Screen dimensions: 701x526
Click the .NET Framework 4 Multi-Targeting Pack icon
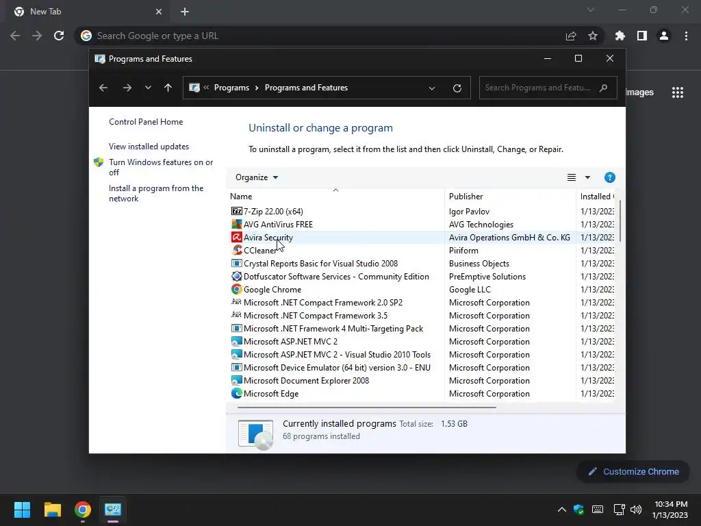point(236,328)
